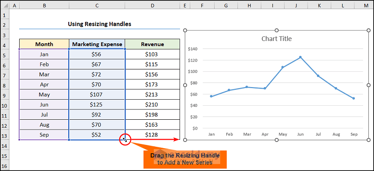Click the $128 revenue cell
Viewport: 374px width, 171px height.
pos(152,135)
